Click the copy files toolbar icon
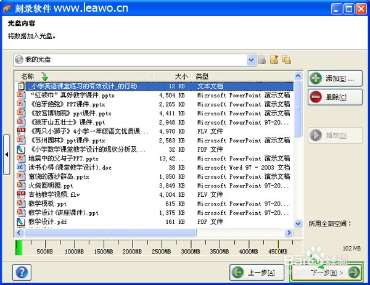Viewport: 370px width, 285px height. pyautogui.click(x=286, y=60)
